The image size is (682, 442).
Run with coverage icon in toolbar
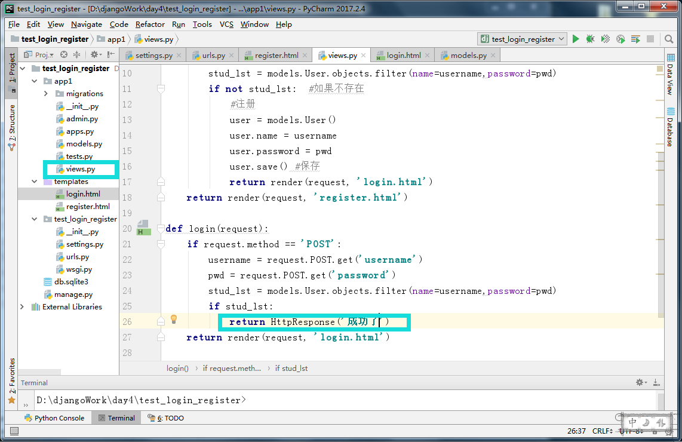coord(606,39)
